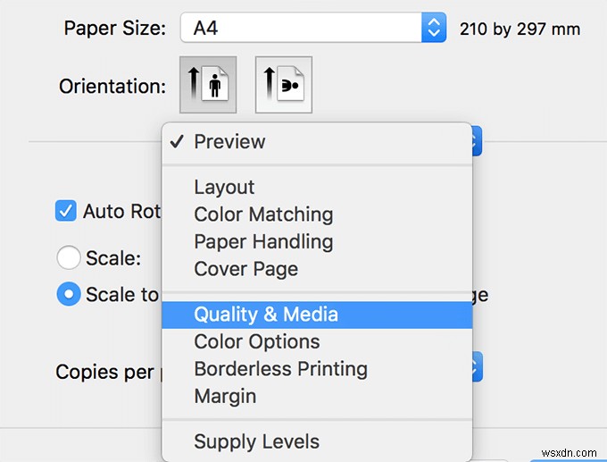
Task: Choose Preview in the popup menu
Action: [x=229, y=141]
